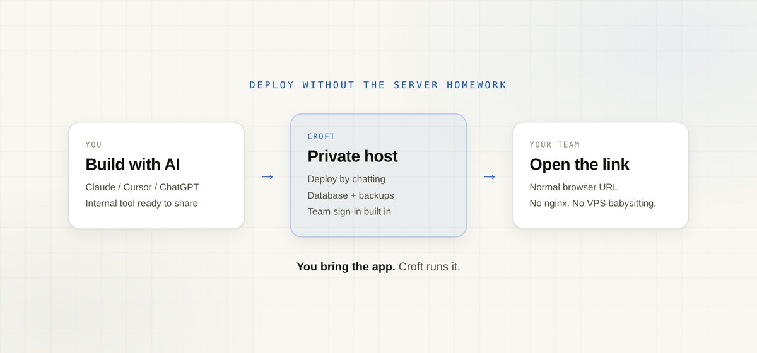Click the 'CROFT' label on middle card
Viewport: 757px width, 353px height.
coord(321,137)
